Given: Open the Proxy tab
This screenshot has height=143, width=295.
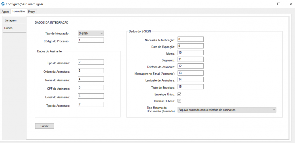Looking at the screenshot, I should (32, 11).
